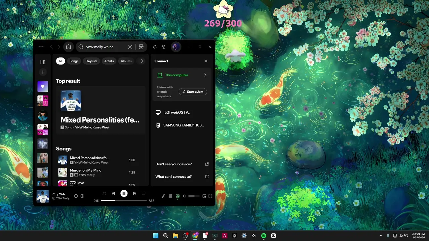Adjust the volume slider
The width and height of the screenshot is (429, 241).
(x=194, y=196)
